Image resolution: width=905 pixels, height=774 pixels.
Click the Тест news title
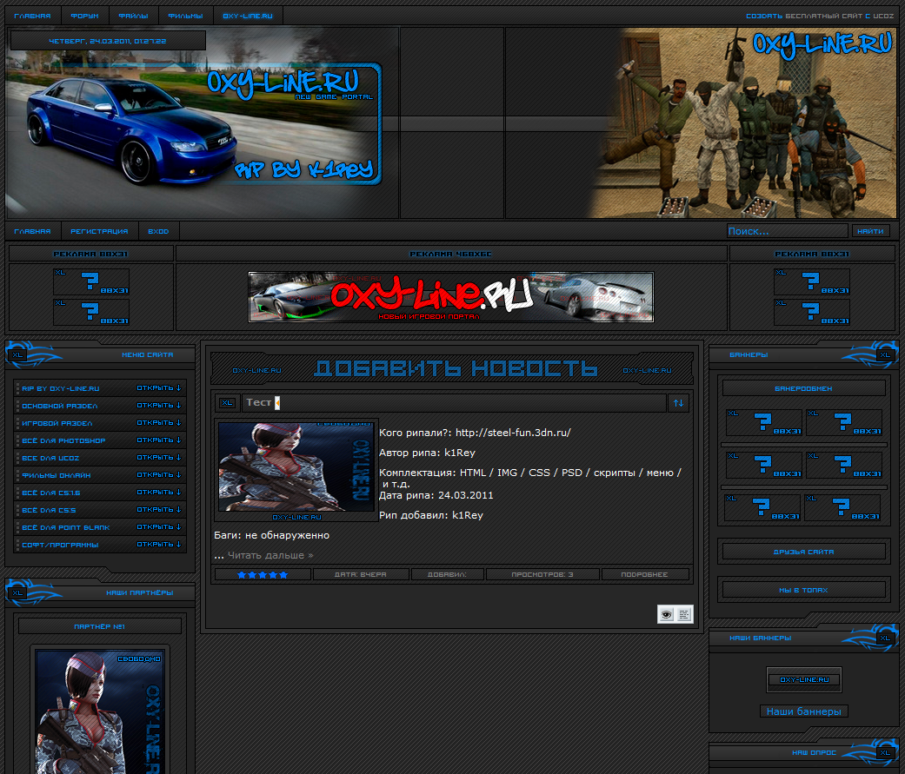[x=258, y=402]
